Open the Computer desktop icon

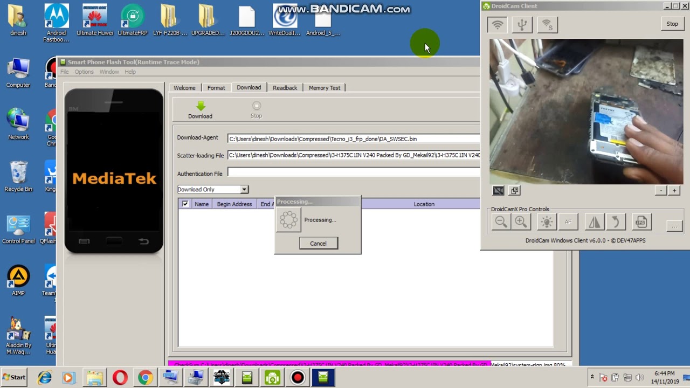click(x=18, y=73)
